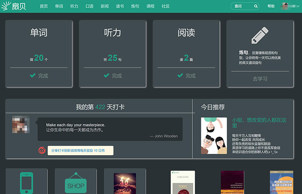Screen dimensions: 302x194
Task: Click into the 查词 search field
Action: click(245, 6)
